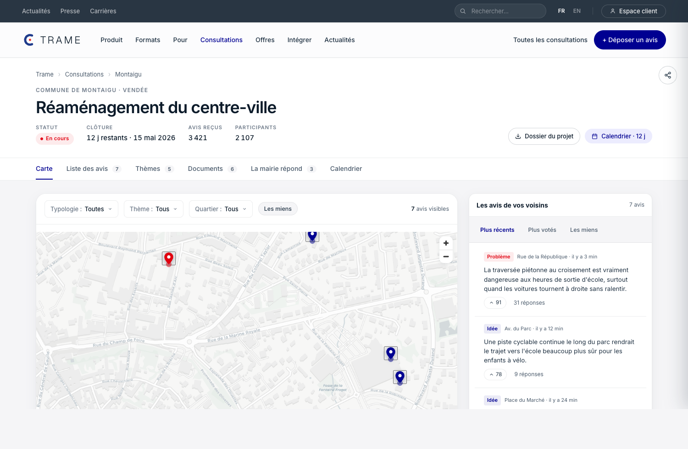Open the Thèmes tab
Image resolution: width=688 pixels, height=449 pixels.
[155, 169]
